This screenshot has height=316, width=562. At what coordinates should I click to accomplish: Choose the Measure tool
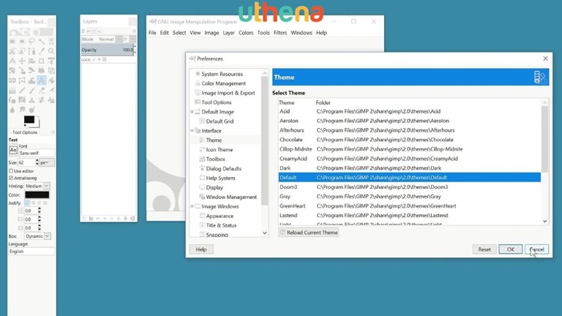pyautogui.click(x=12, y=61)
